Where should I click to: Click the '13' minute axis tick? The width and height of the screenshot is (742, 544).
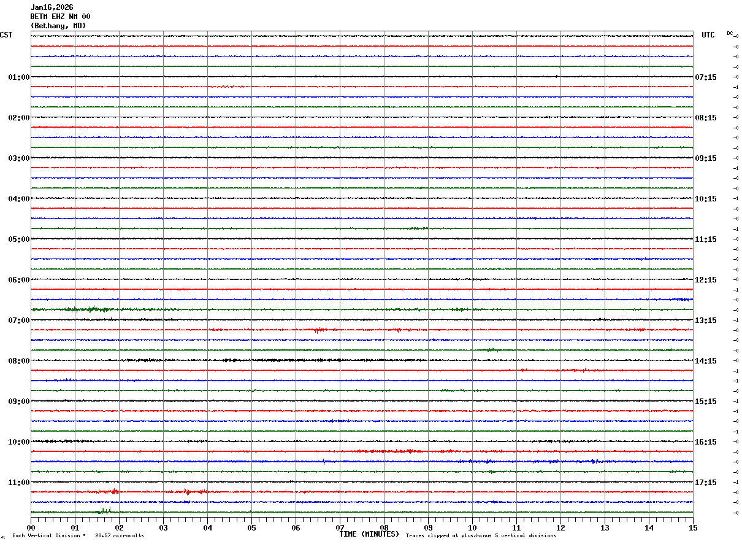(x=605, y=527)
